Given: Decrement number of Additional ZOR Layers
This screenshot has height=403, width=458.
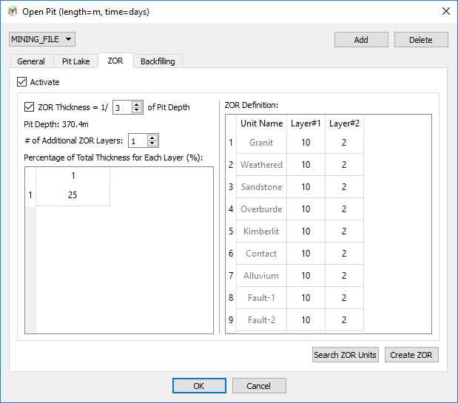Looking at the screenshot, I should point(152,143).
